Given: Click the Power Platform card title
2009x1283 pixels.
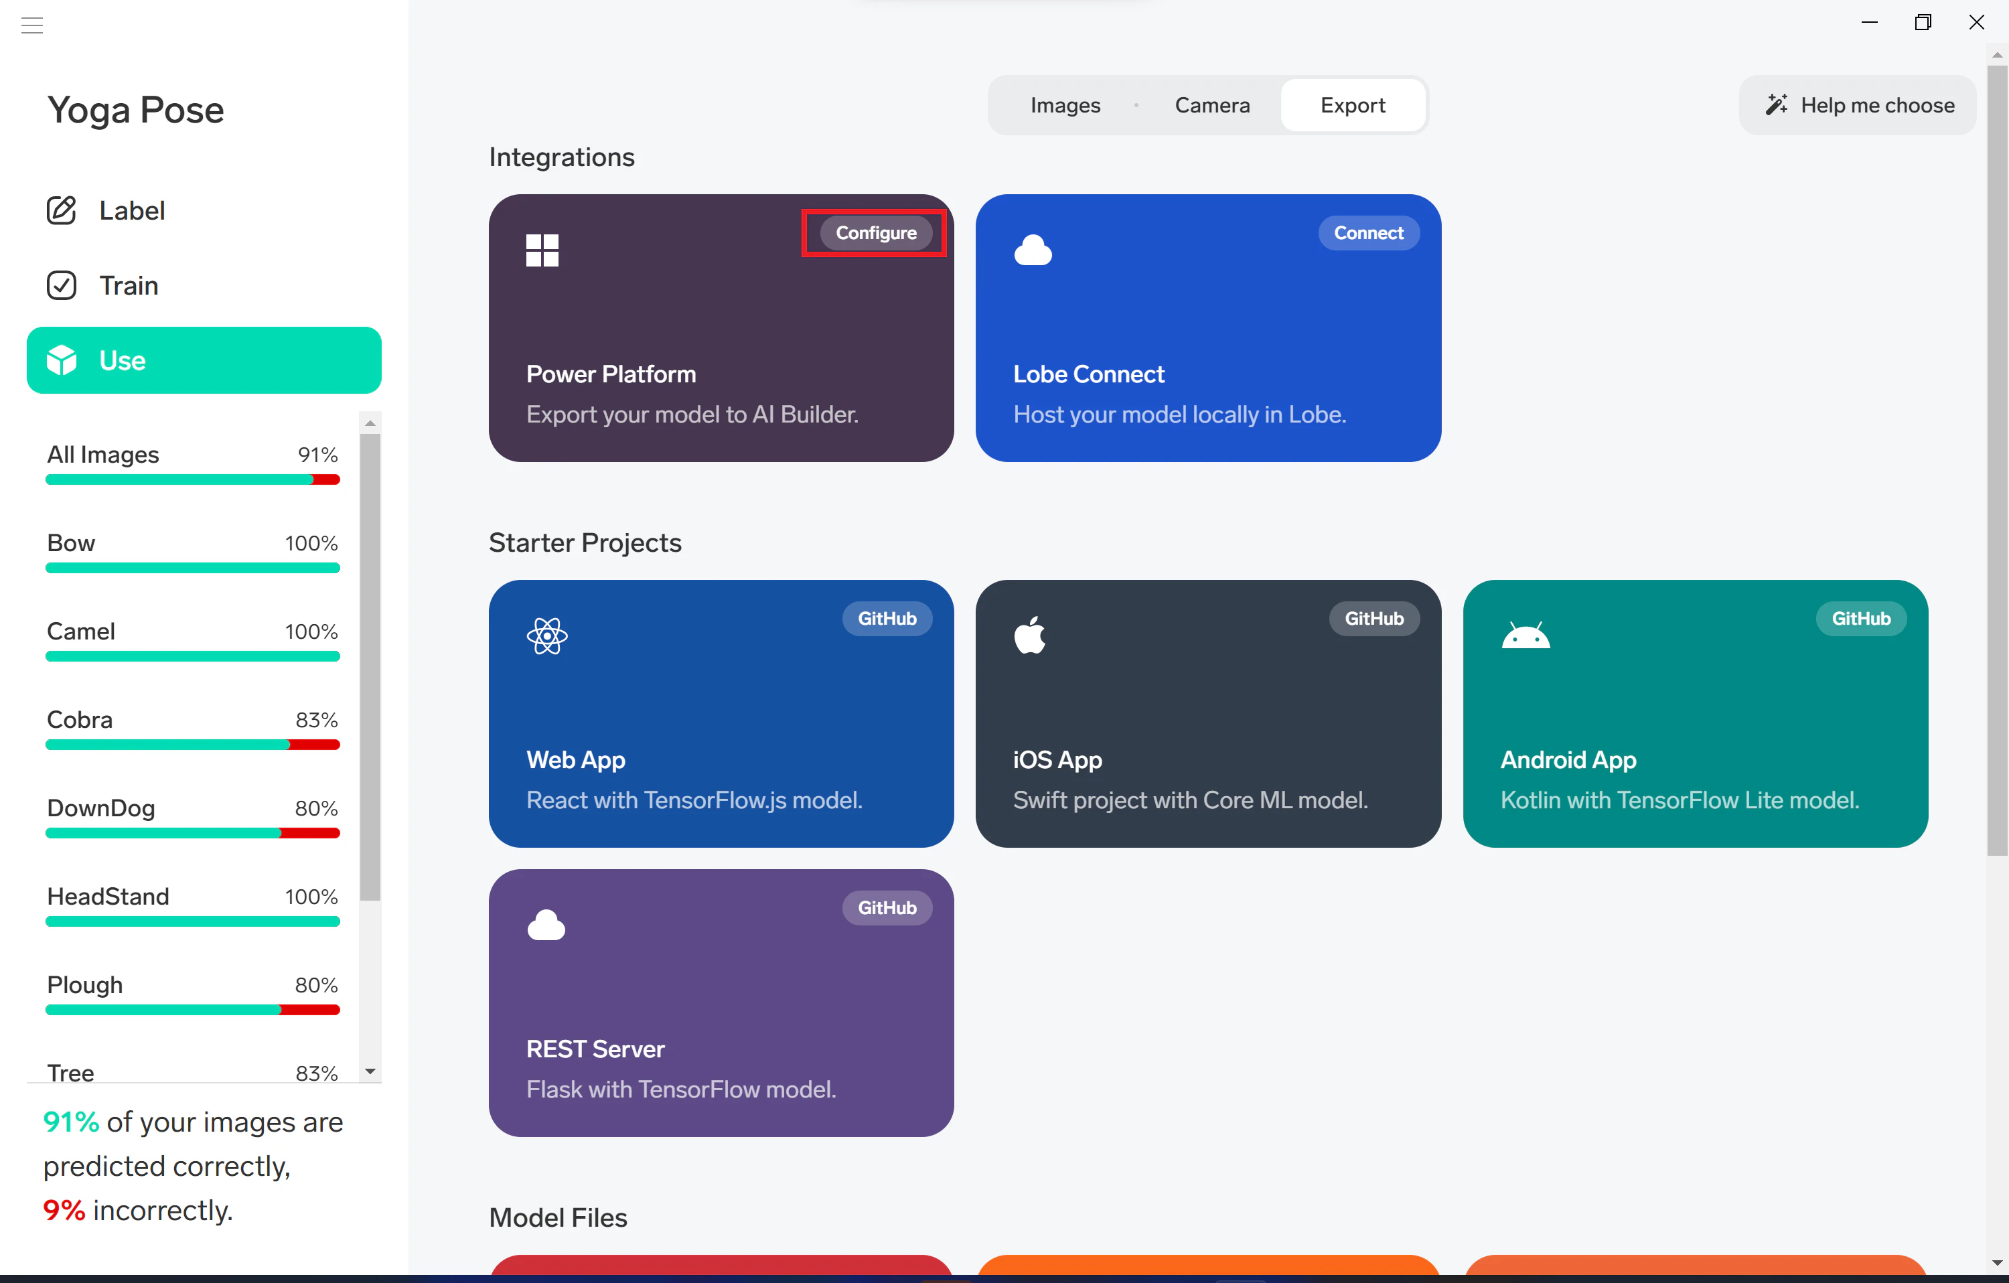Looking at the screenshot, I should click(611, 374).
